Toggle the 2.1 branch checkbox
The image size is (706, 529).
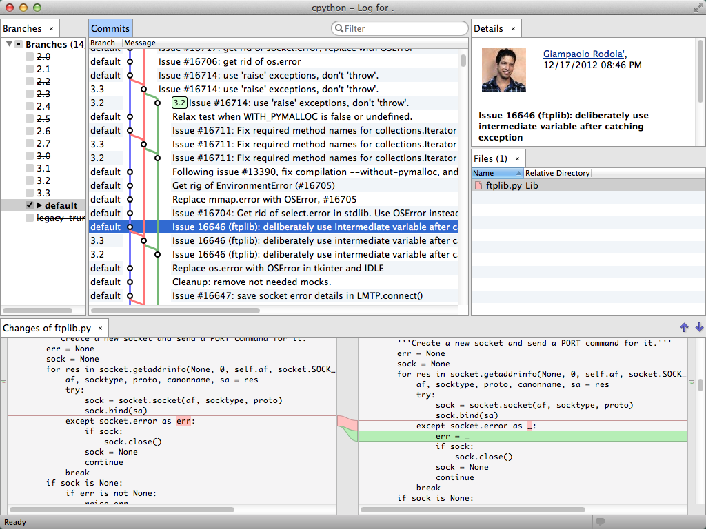(x=29, y=69)
